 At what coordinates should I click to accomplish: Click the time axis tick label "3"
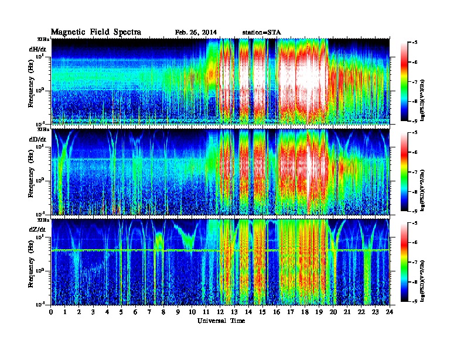pos(93,312)
